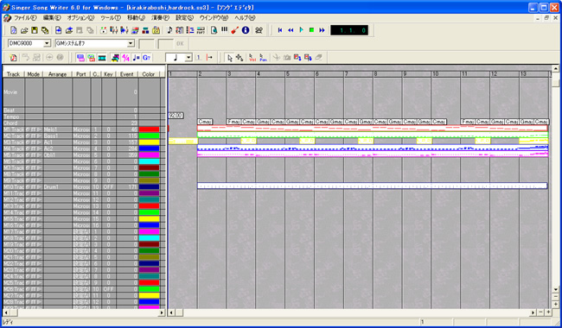Screen dimensions: 562x328
Task: Toggle the Mode cell of M1 Track
Action: tap(34, 129)
